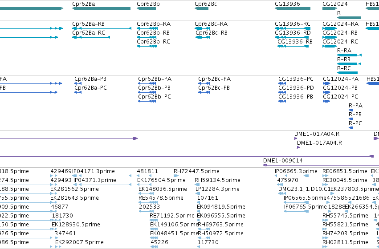
Task: Select the CG12024 gene label
Action: (335, 4)
